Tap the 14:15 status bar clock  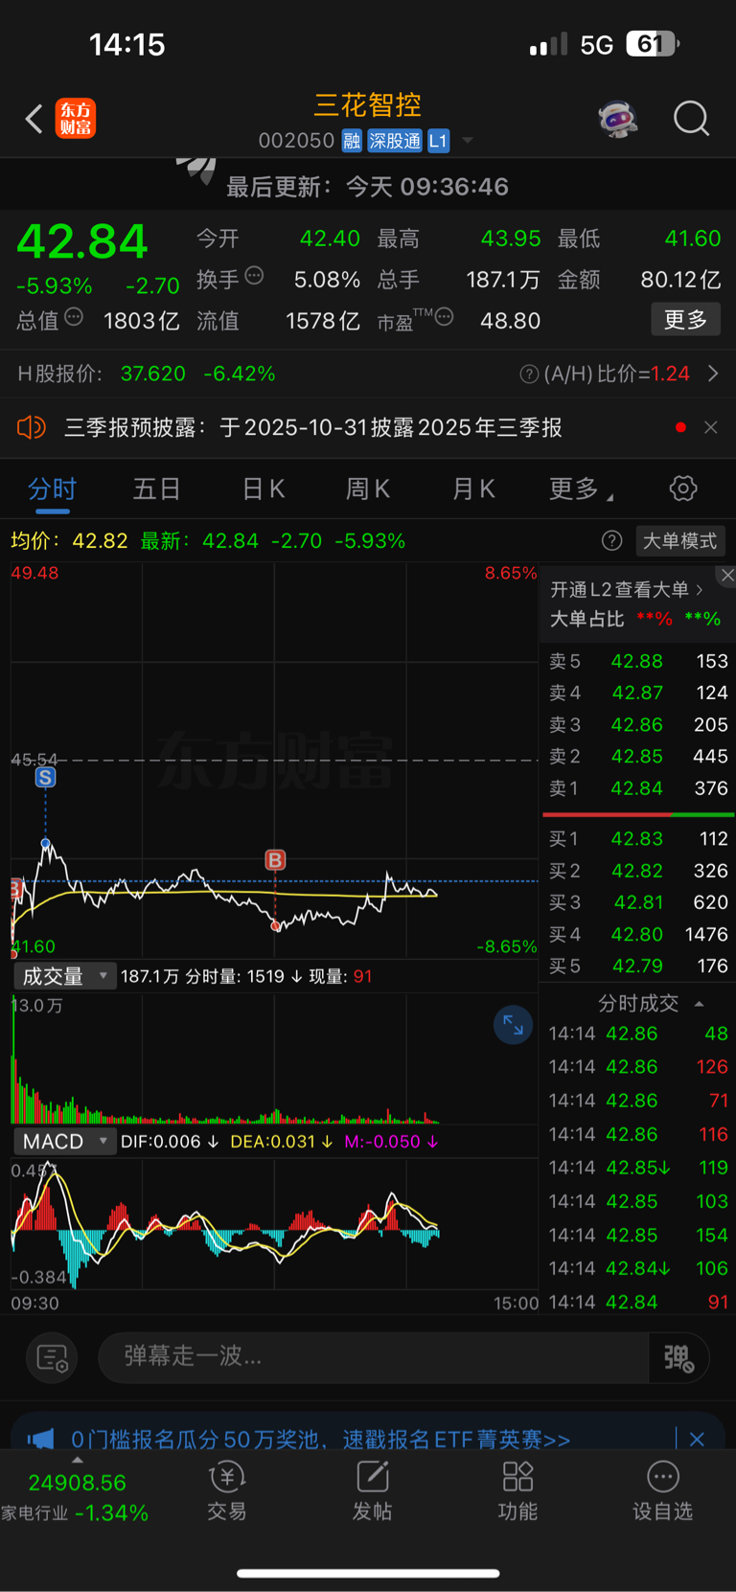[x=126, y=44]
